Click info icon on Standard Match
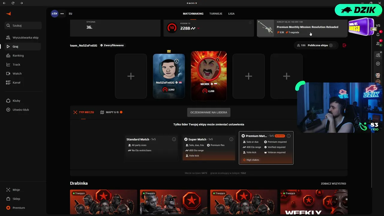 [x=174, y=139]
